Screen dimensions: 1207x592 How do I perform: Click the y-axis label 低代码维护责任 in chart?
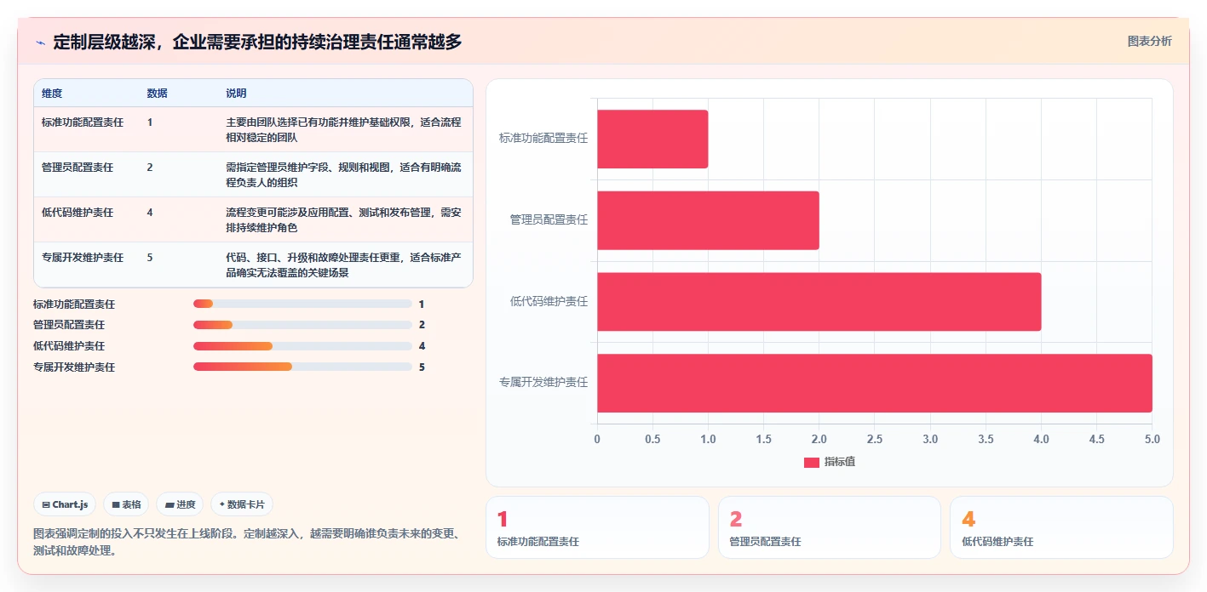549,301
